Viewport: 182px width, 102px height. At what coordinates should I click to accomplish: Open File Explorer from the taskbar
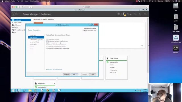point(30,91)
